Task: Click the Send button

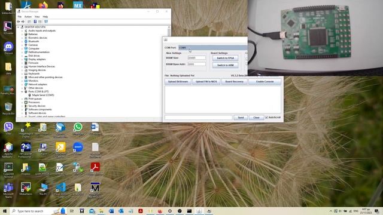Action: point(241,118)
